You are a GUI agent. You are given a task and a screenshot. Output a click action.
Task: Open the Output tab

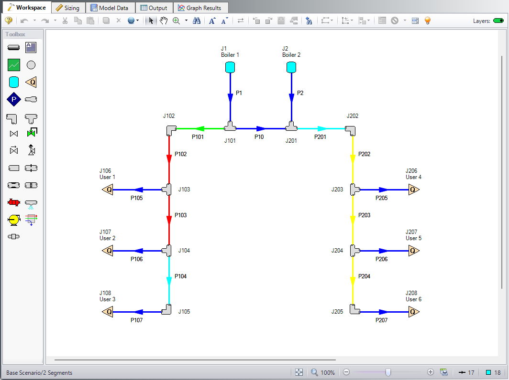tap(154, 8)
